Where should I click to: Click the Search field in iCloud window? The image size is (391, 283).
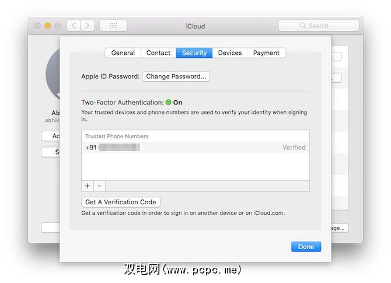319,26
